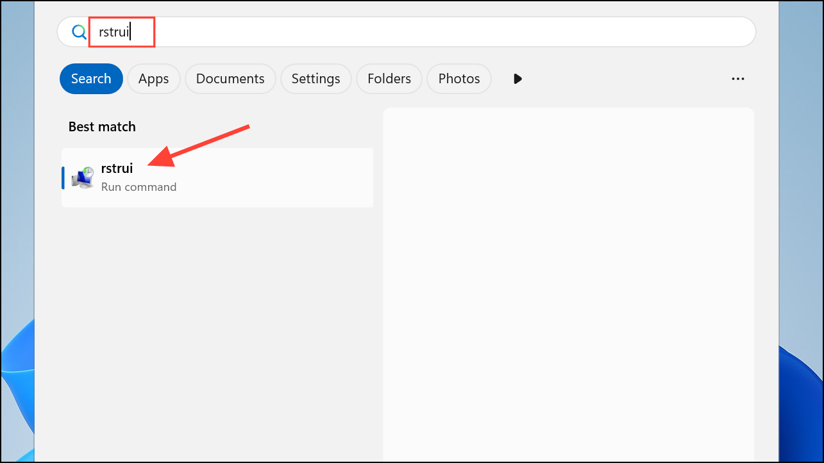Click desktop wallpaper left of search panel
The width and height of the screenshot is (824, 463).
click(17, 192)
